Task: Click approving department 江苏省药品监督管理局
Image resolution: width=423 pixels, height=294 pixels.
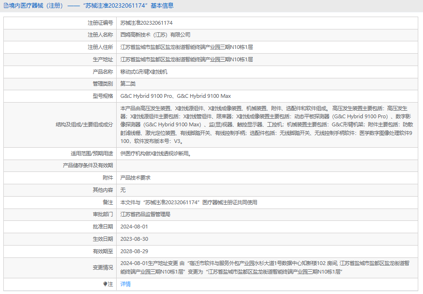Action: click(x=145, y=215)
